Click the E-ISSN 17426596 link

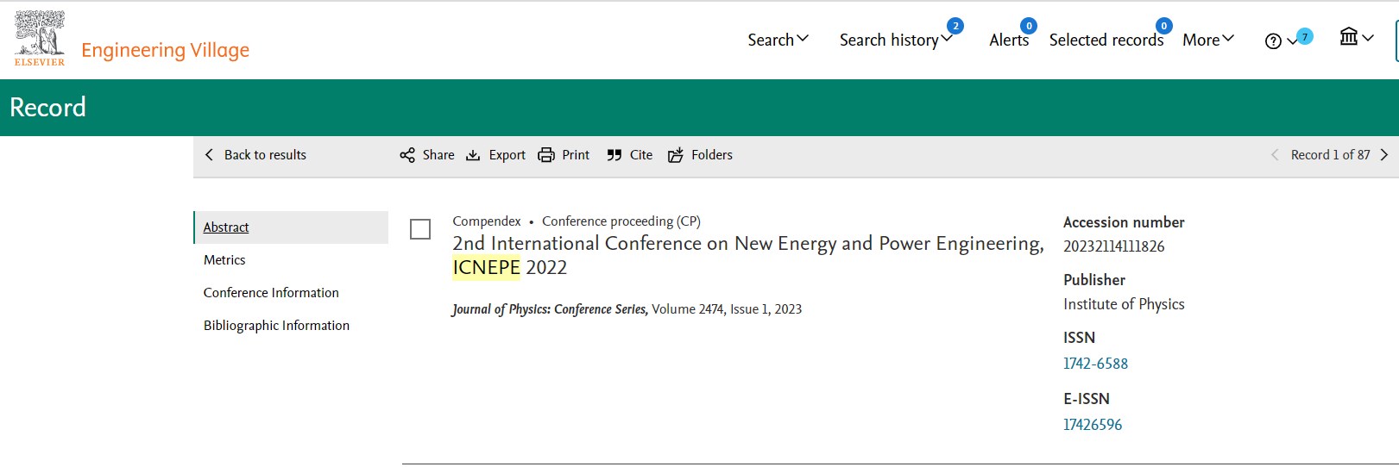click(1093, 425)
